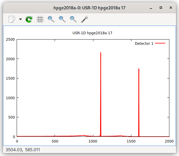Click the autoscale zoom icon
Viewport: 179px width, 156px height.
[73, 19]
